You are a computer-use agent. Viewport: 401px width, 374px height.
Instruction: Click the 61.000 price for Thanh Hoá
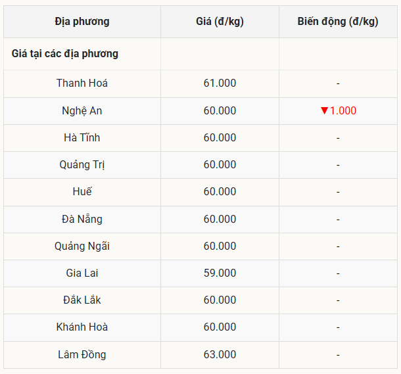click(x=220, y=83)
